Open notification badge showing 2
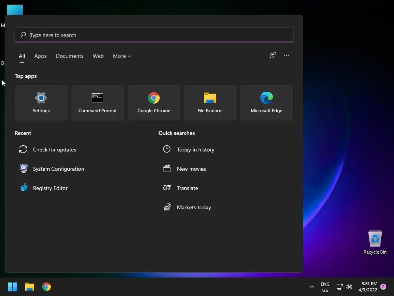The image size is (394, 296). point(383,287)
